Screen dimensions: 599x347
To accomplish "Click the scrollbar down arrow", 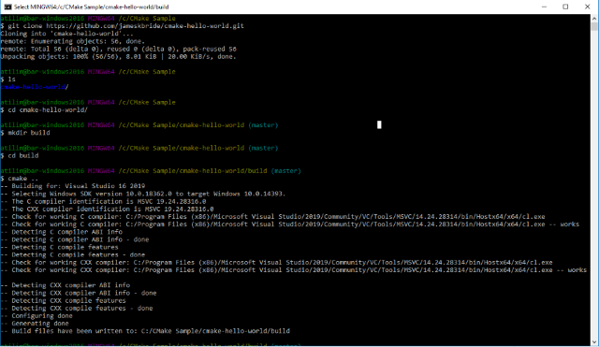I will pos(594,341).
